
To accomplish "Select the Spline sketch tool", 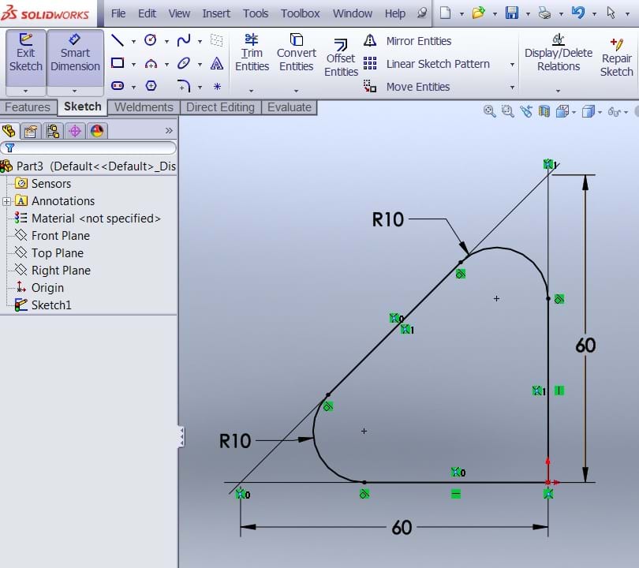I will pyautogui.click(x=184, y=40).
